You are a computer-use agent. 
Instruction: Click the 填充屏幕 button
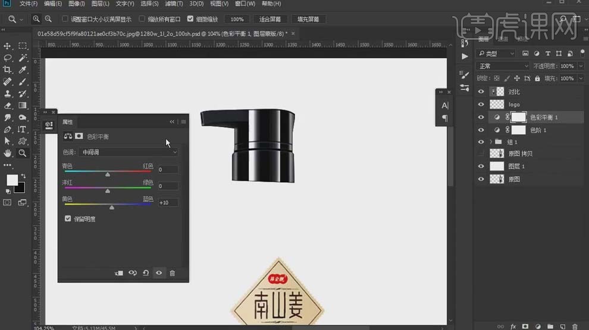[308, 19]
